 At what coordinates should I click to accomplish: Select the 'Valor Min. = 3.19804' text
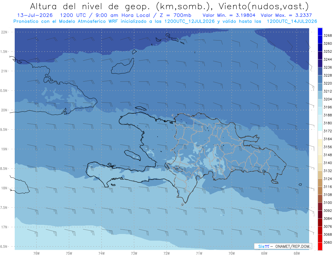click(x=229, y=15)
